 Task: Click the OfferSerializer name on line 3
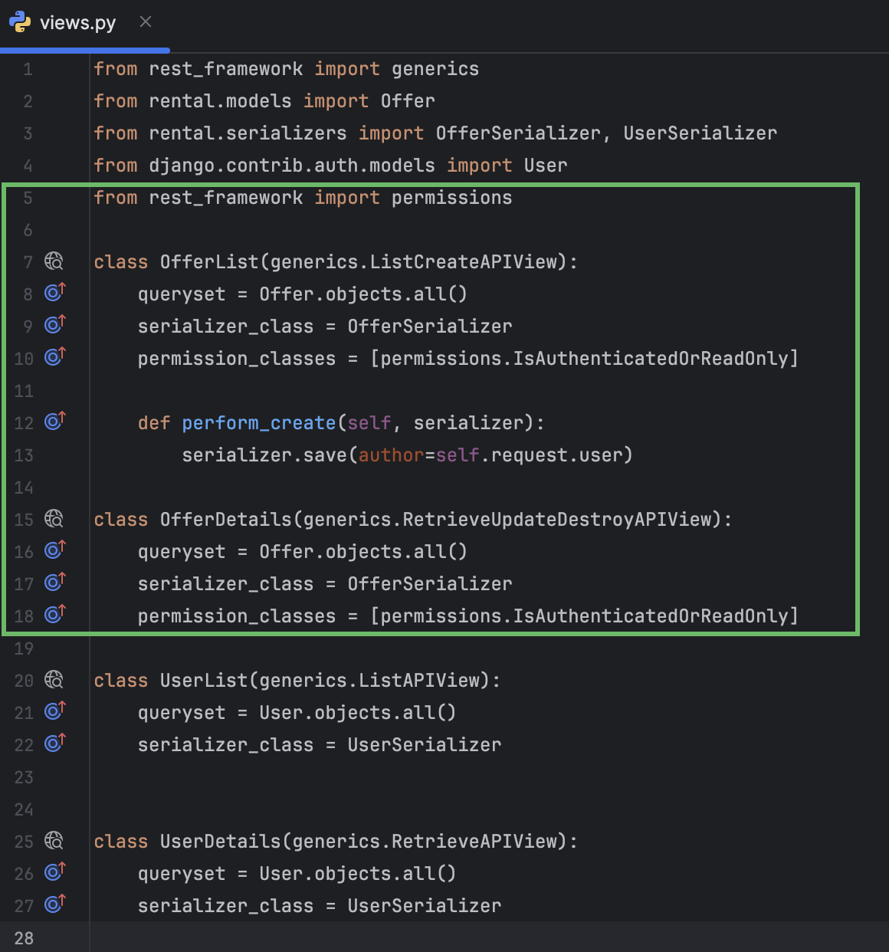pos(517,133)
